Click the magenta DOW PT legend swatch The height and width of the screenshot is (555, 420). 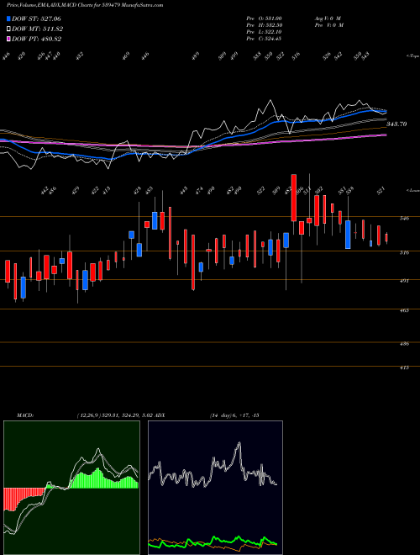pyautogui.click(x=8, y=39)
